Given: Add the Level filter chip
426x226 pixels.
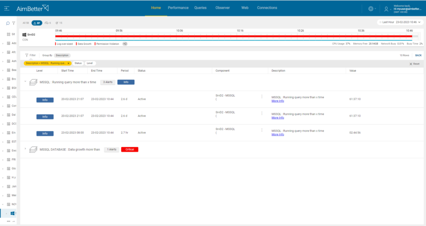Looking at the screenshot, I should (90, 63).
